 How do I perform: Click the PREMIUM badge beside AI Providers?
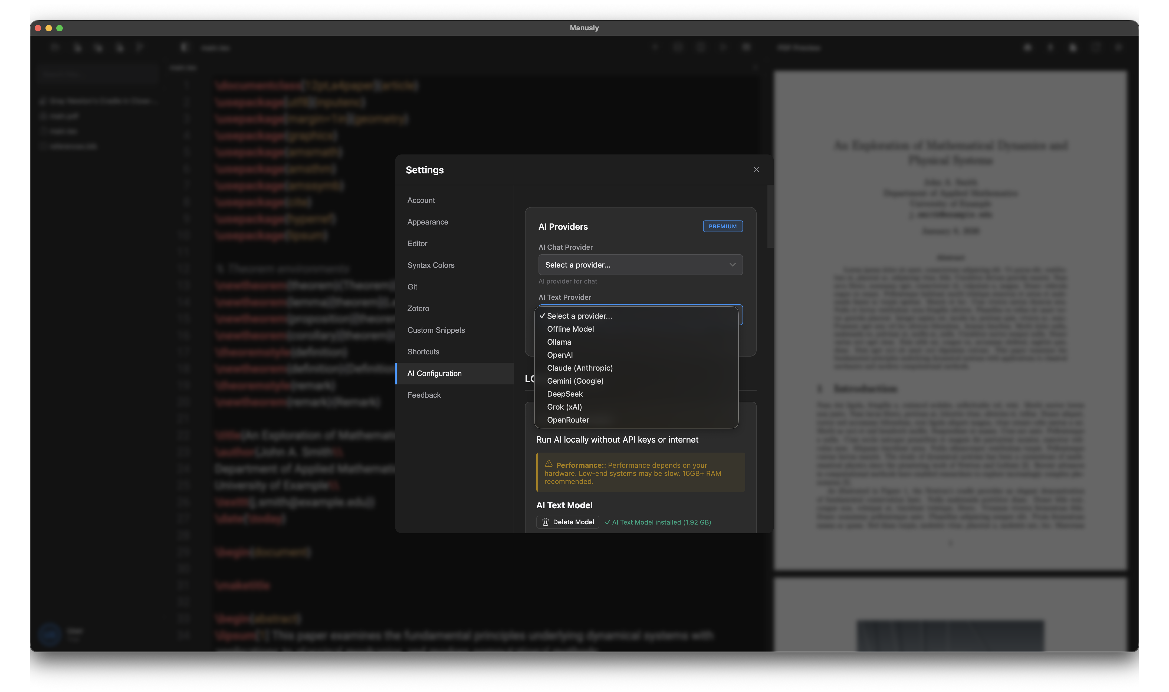(x=722, y=227)
